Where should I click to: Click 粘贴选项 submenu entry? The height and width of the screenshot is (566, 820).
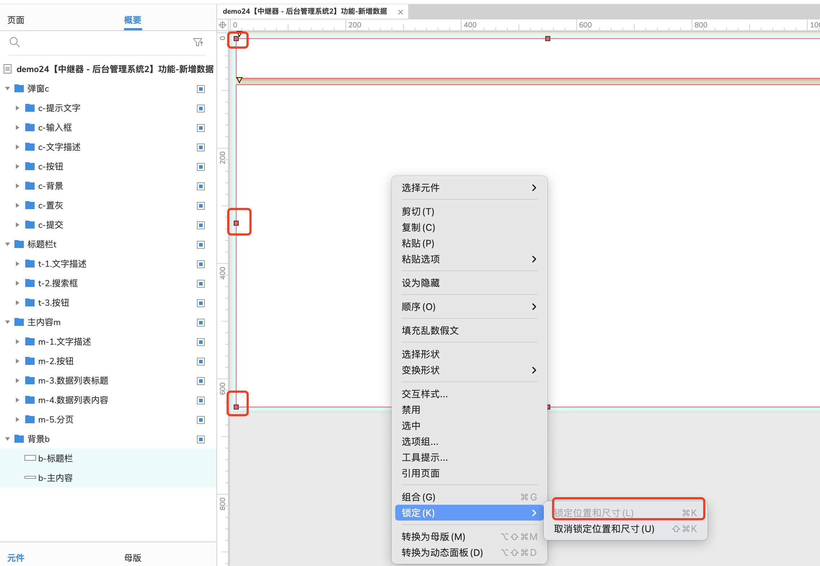[x=469, y=259]
